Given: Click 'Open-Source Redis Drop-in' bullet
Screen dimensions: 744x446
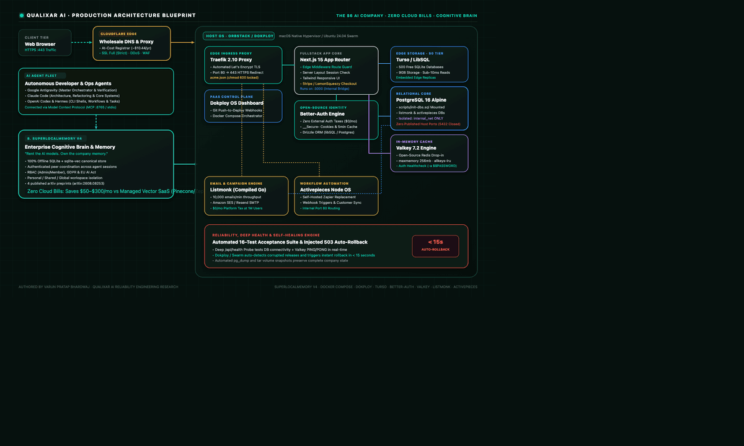Looking at the screenshot, I should coord(420,155).
